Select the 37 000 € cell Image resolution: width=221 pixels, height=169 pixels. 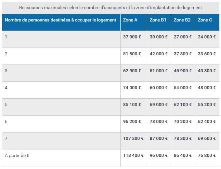(x=134, y=39)
